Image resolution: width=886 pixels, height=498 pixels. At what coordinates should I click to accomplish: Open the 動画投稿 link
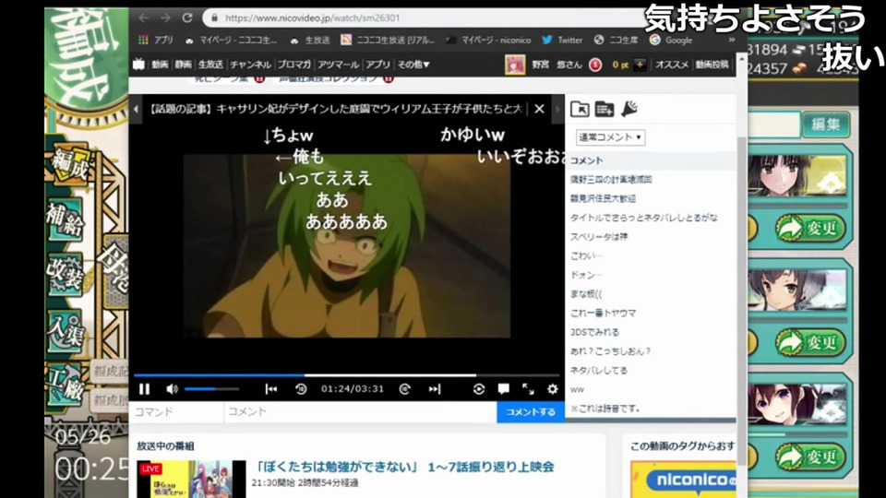[712, 65]
